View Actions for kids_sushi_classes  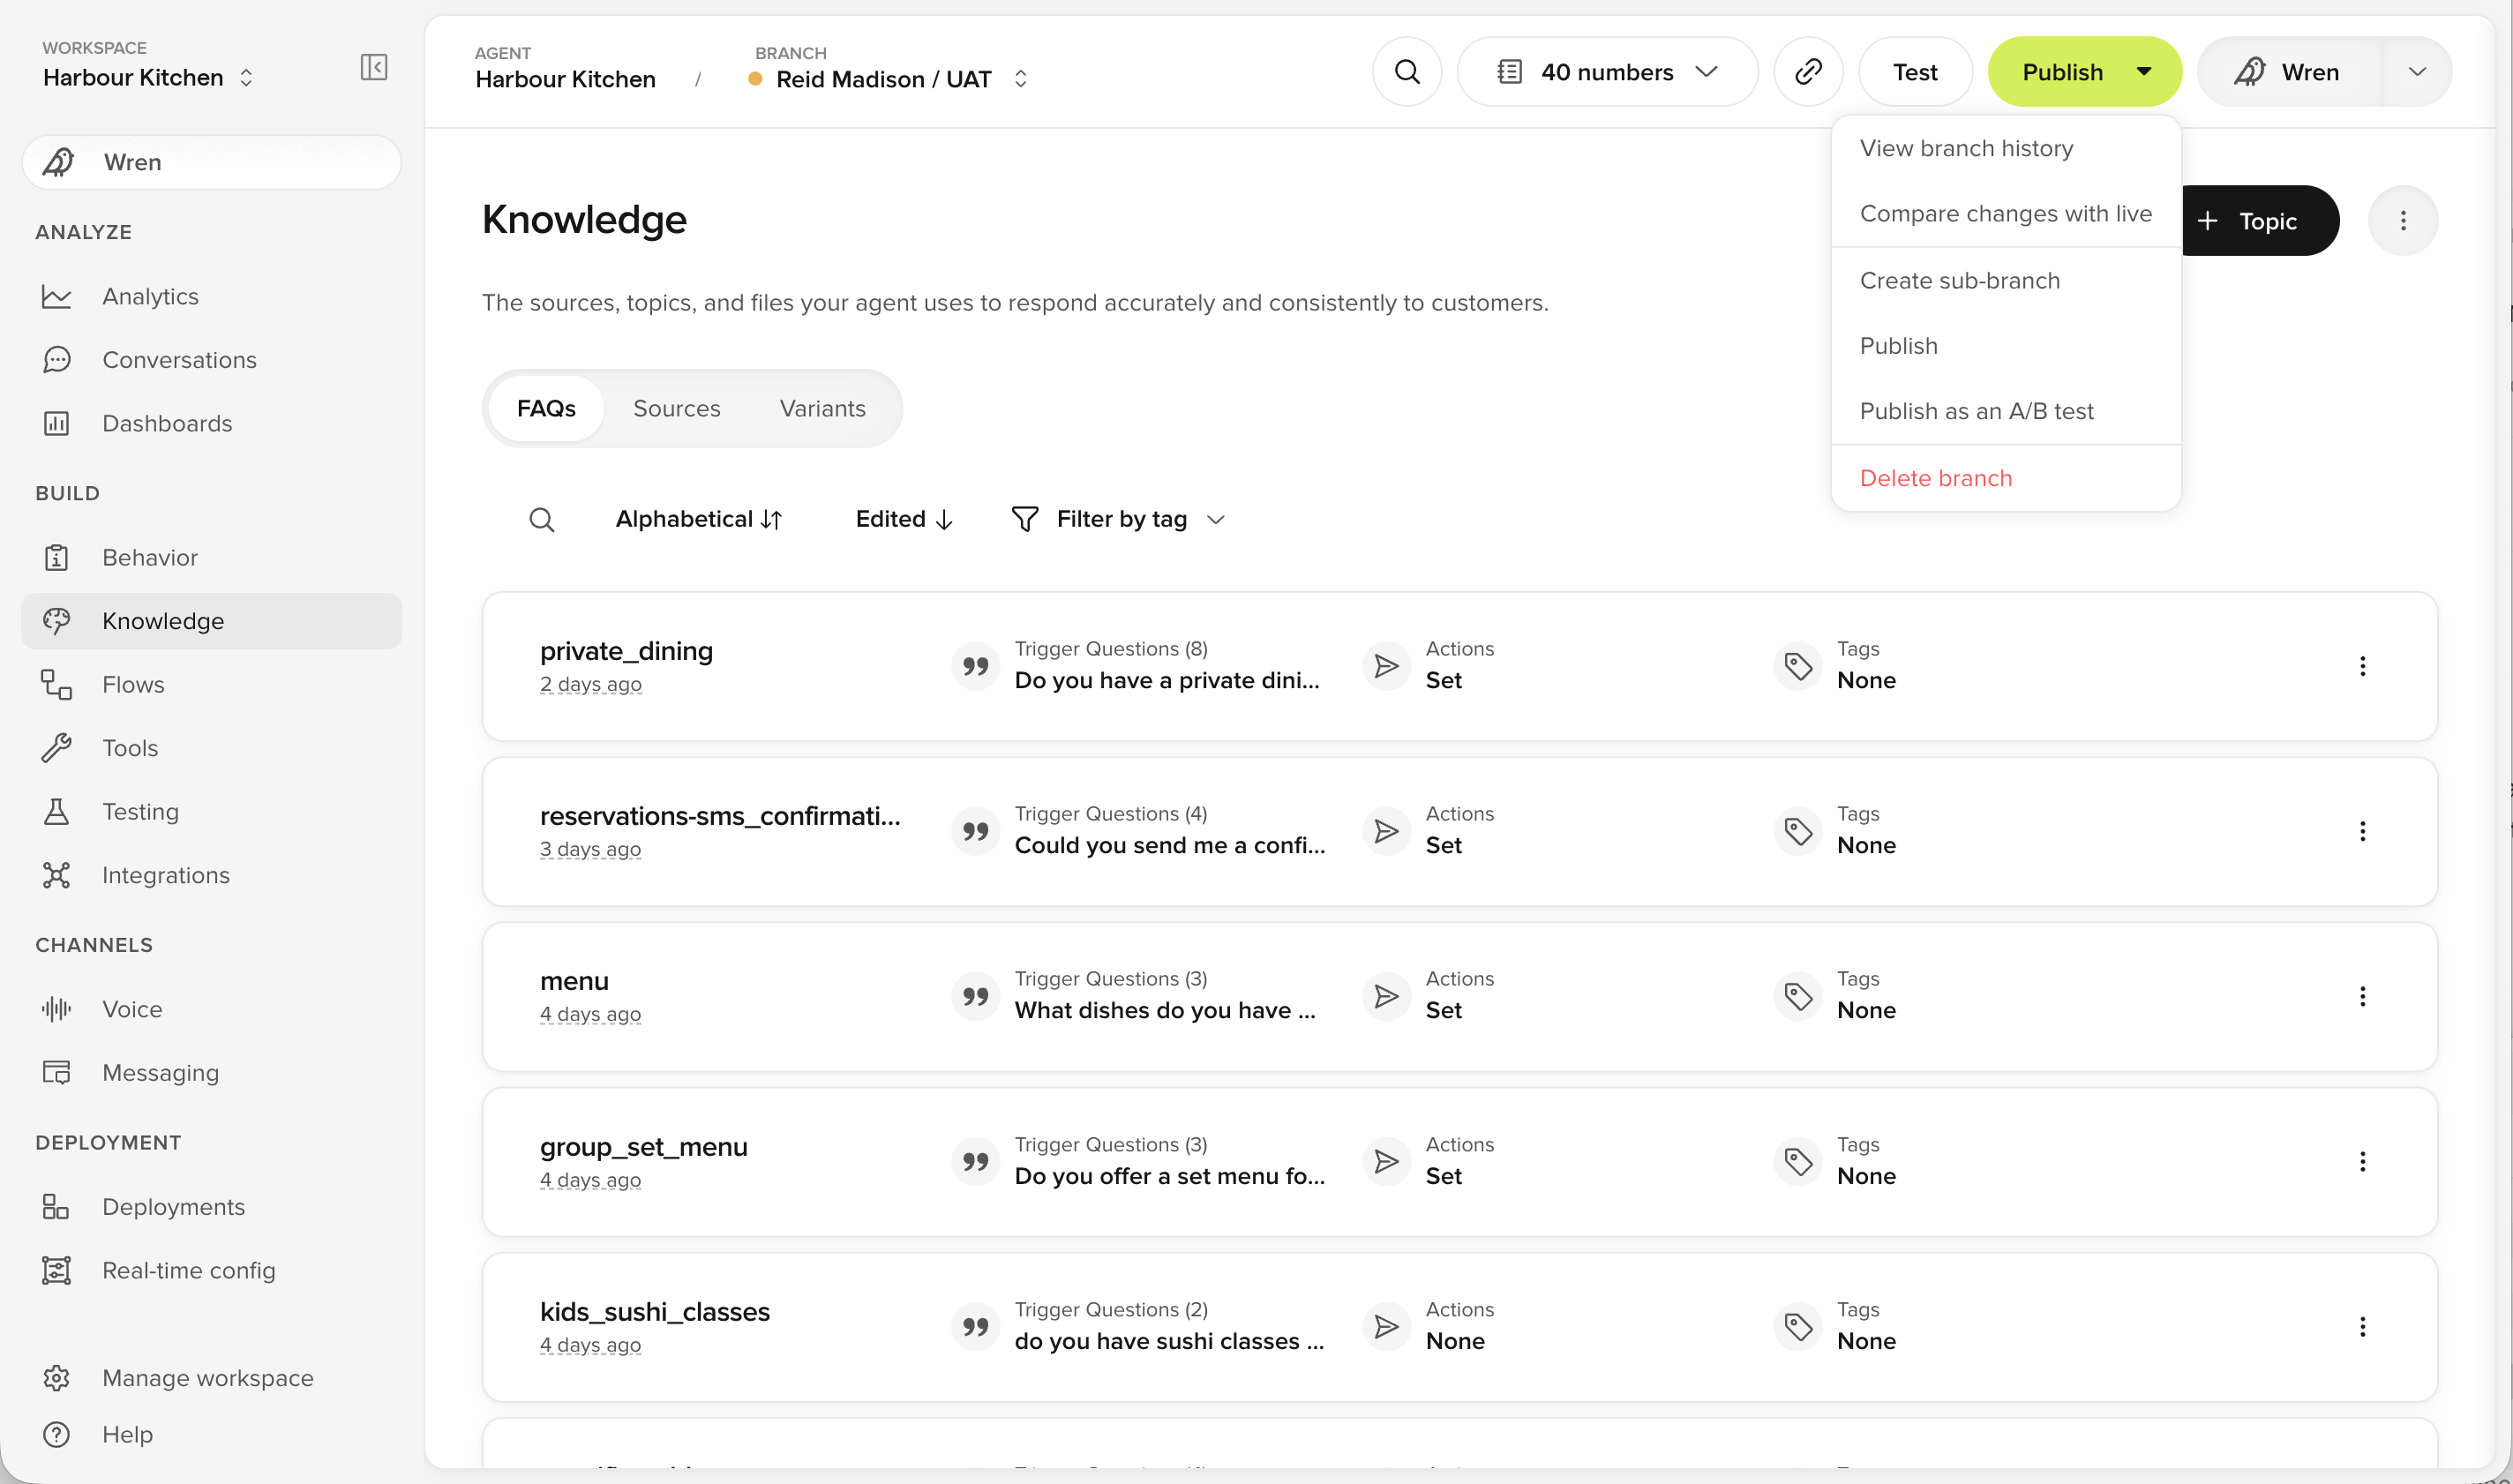click(x=1430, y=1326)
